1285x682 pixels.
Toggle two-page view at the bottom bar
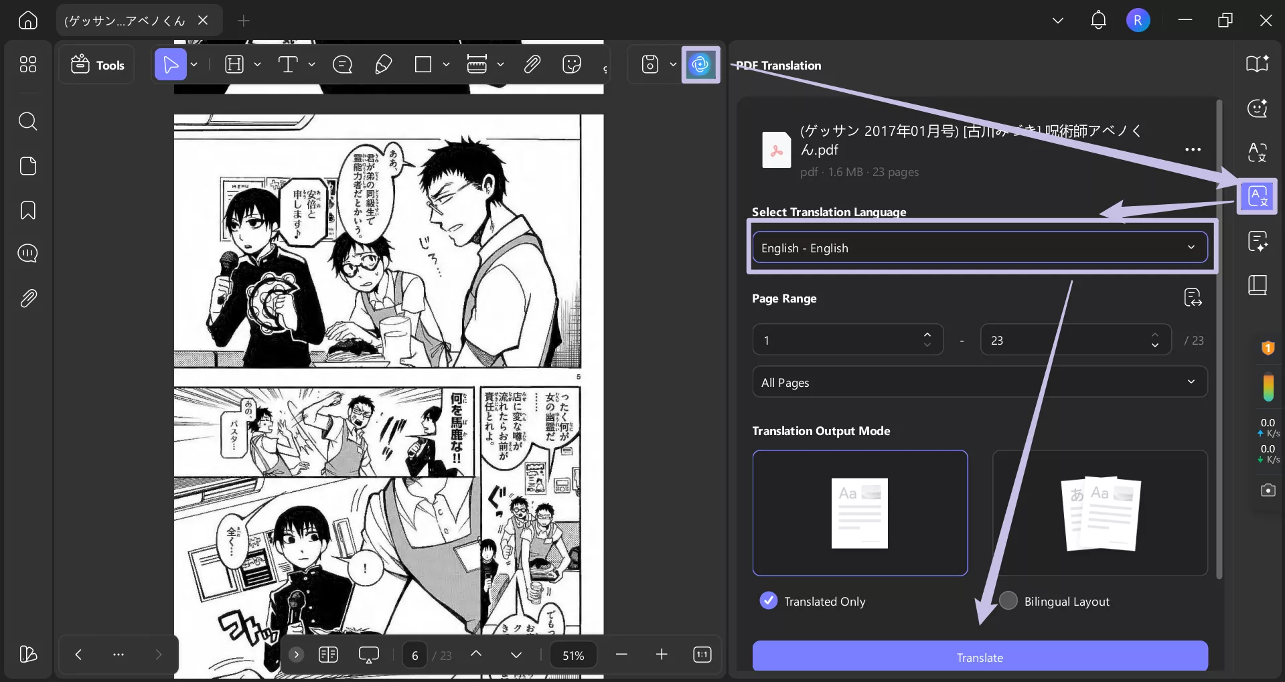pos(328,655)
